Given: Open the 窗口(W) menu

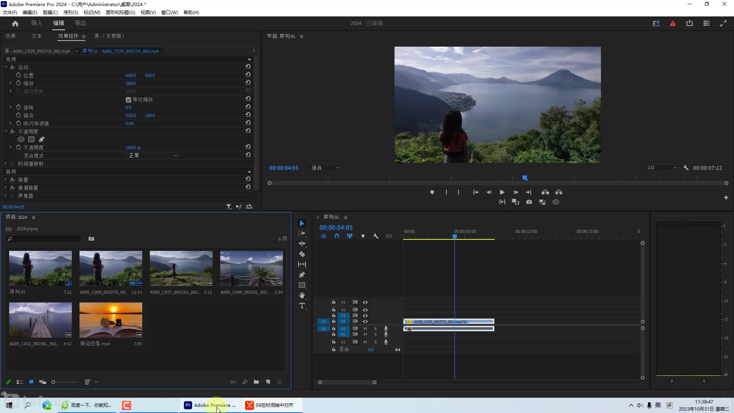Looking at the screenshot, I should 169,12.
